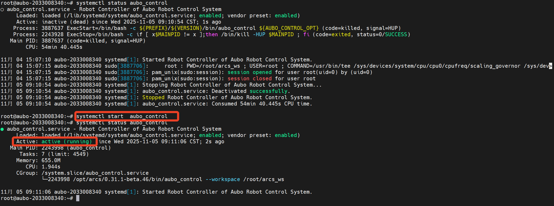
Task: Click the green 'active (running)' status text
Action: point(67,142)
